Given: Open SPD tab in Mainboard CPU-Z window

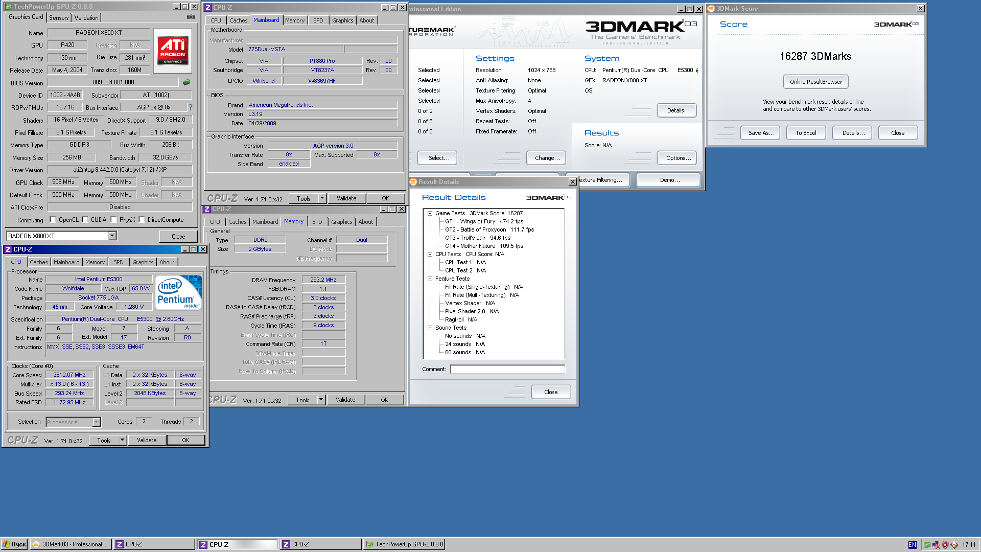Looking at the screenshot, I should (318, 20).
